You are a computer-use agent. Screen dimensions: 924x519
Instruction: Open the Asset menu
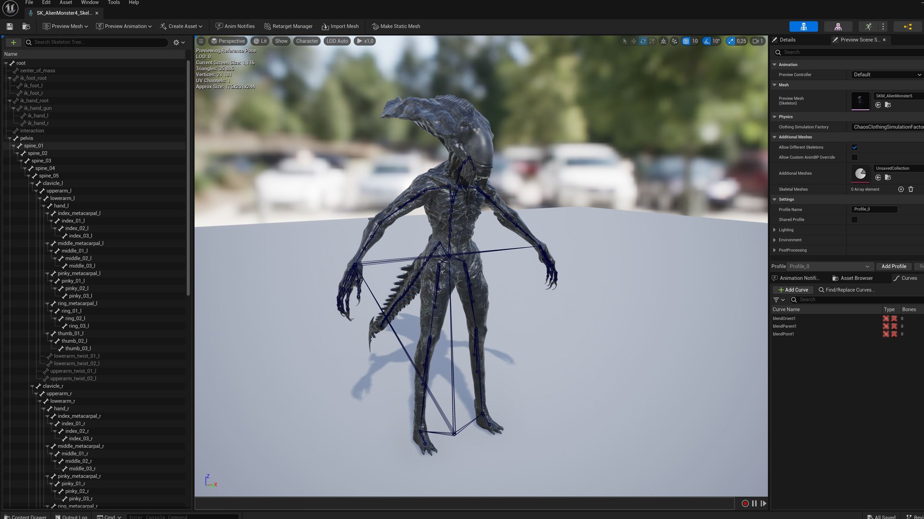pyautogui.click(x=66, y=3)
